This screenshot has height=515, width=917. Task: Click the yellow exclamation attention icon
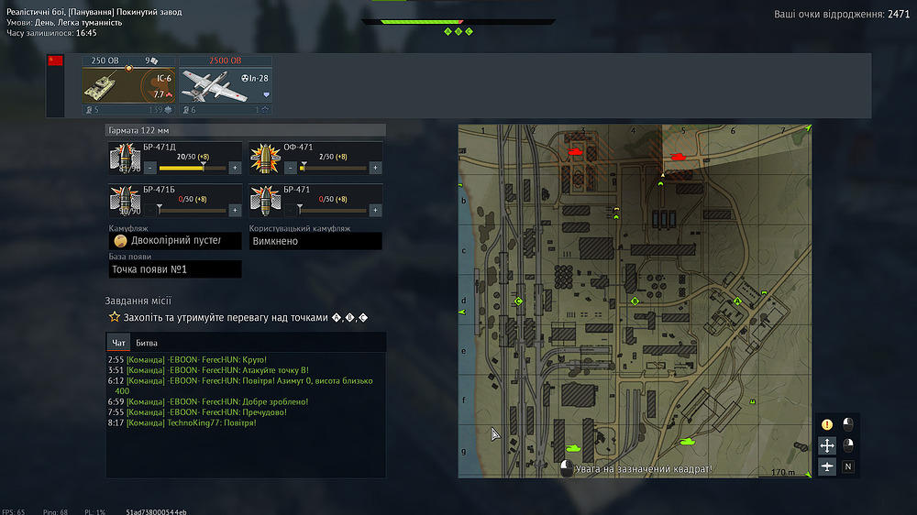pyautogui.click(x=827, y=424)
